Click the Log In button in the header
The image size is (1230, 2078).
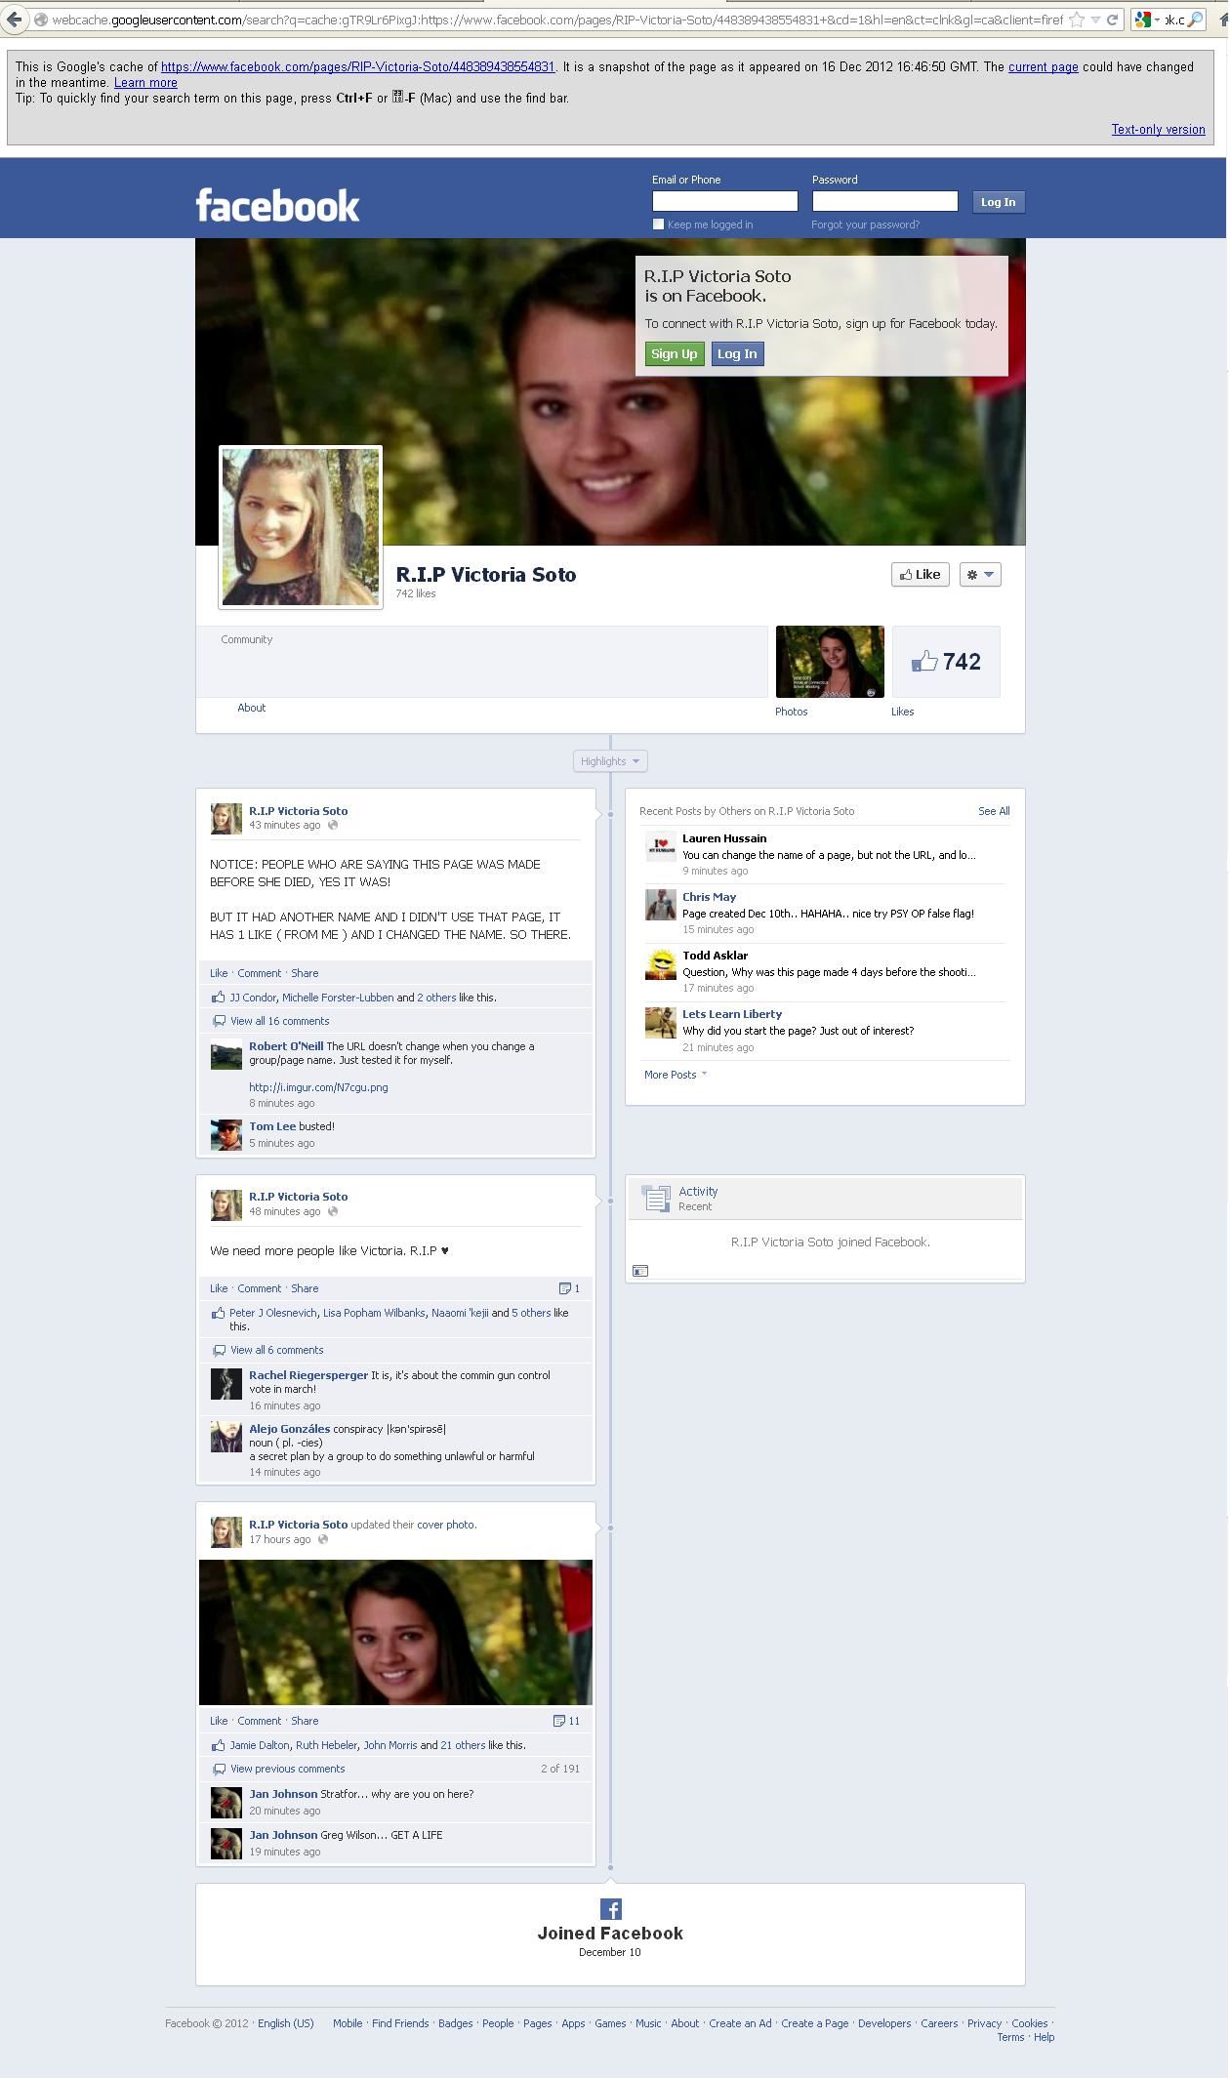point(998,202)
